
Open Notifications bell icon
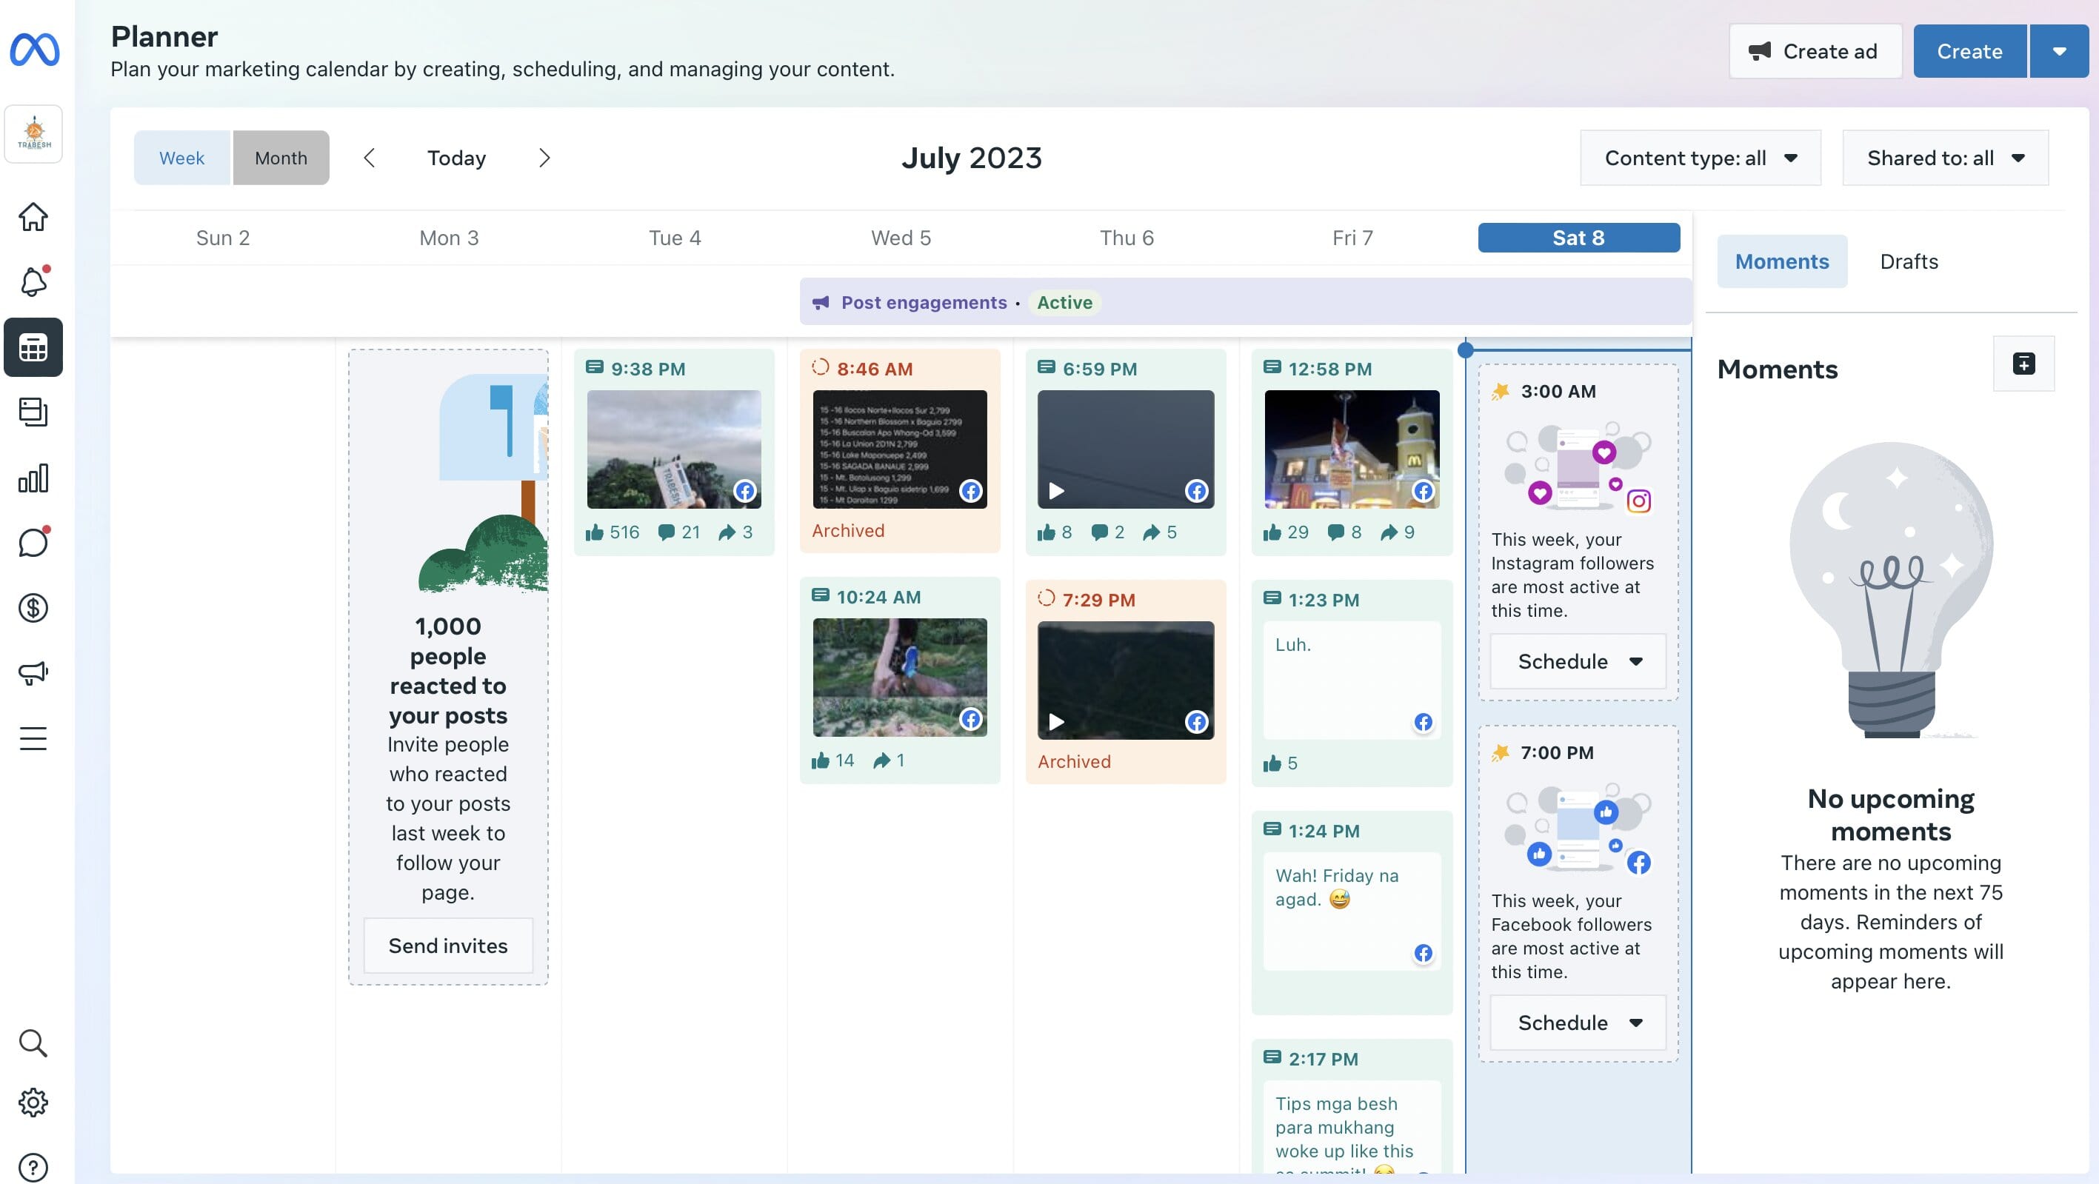(33, 282)
